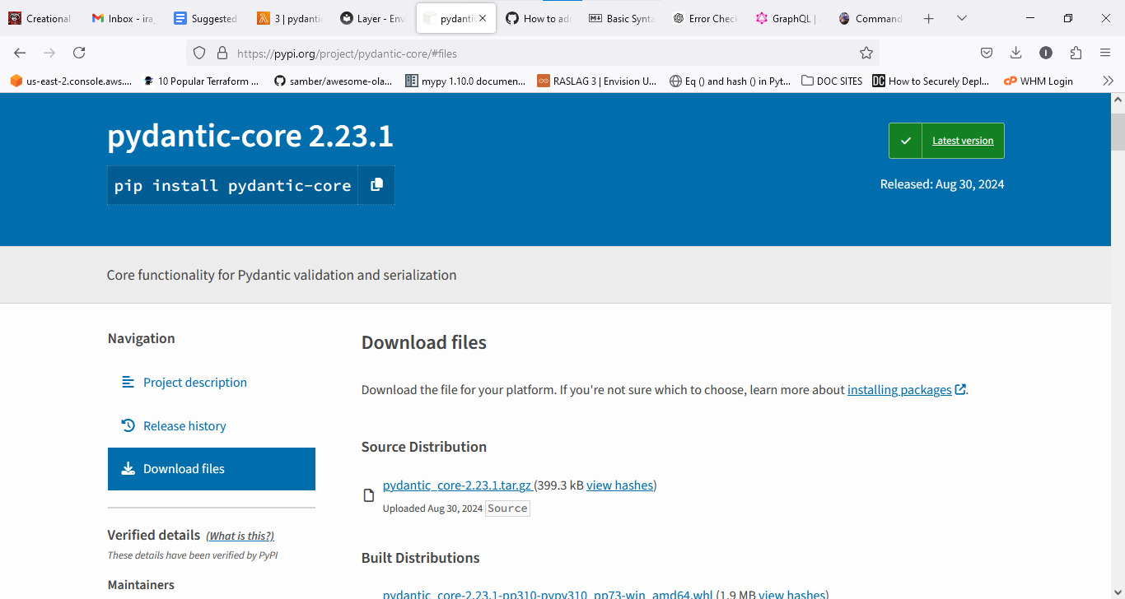The height and width of the screenshot is (599, 1125).
Task: Open Project description in navigation
Action: coord(195,382)
